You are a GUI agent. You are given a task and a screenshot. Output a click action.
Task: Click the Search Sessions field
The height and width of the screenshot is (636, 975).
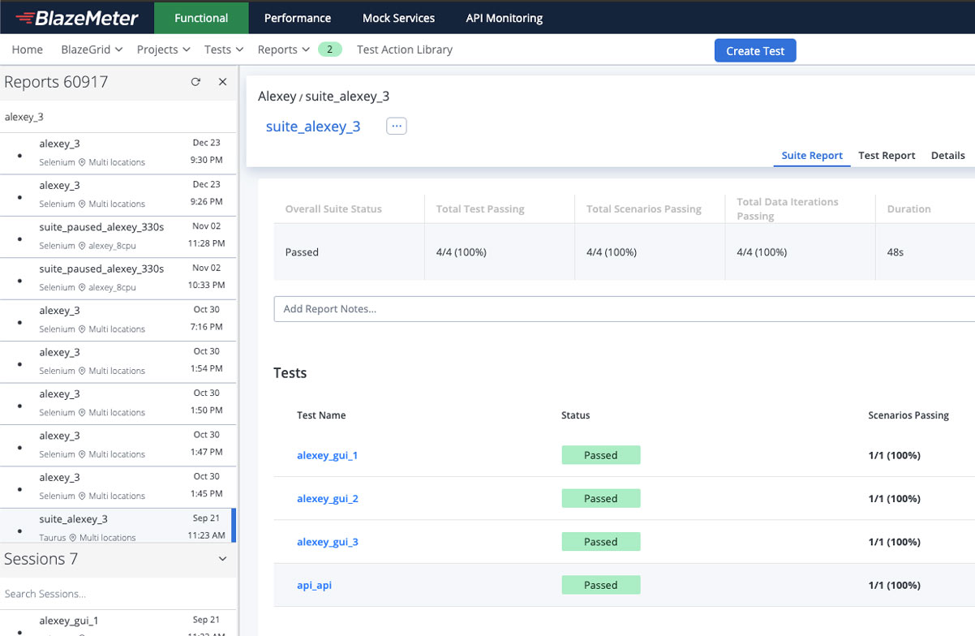(114, 593)
